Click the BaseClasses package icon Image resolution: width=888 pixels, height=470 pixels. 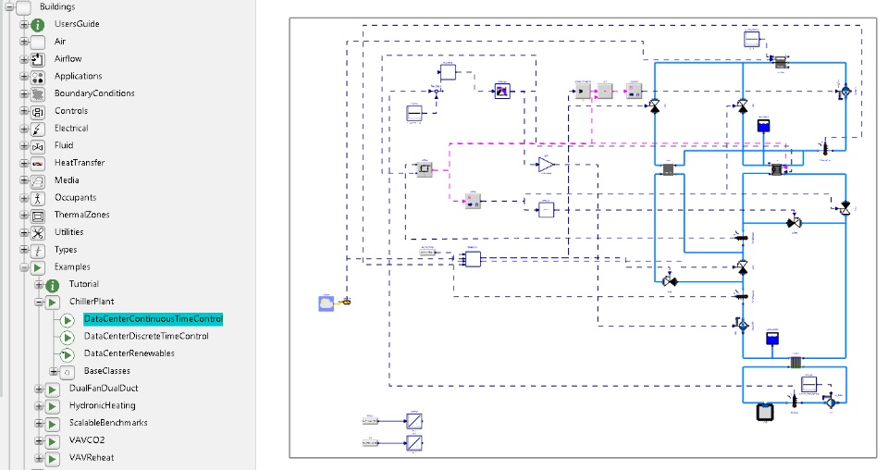[x=67, y=372]
